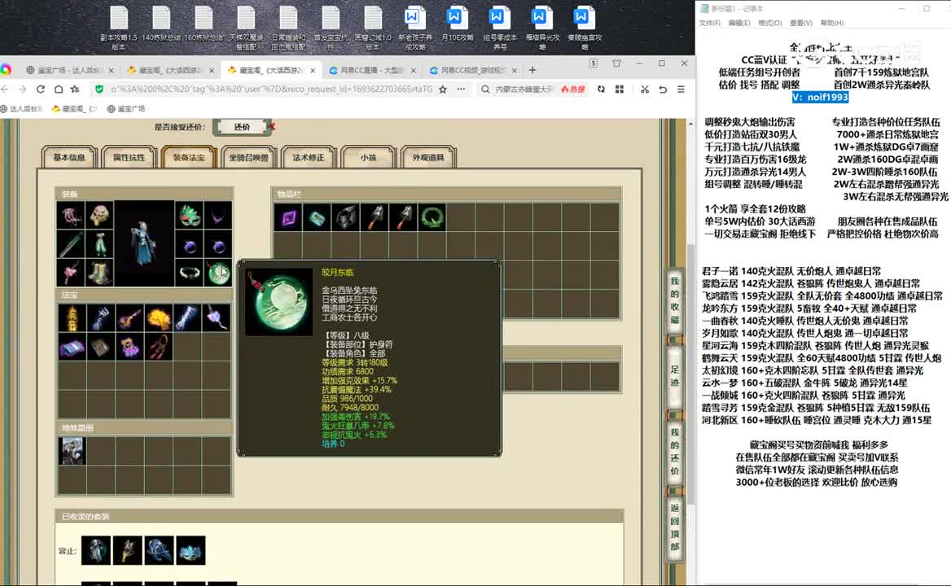Select the pink flower wand equipment icon
Viewport: 951px width, 586px height.
pos(71,273)
